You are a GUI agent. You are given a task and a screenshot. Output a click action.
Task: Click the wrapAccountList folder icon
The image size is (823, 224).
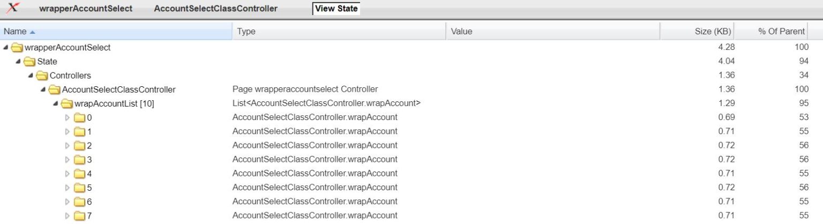66,103
